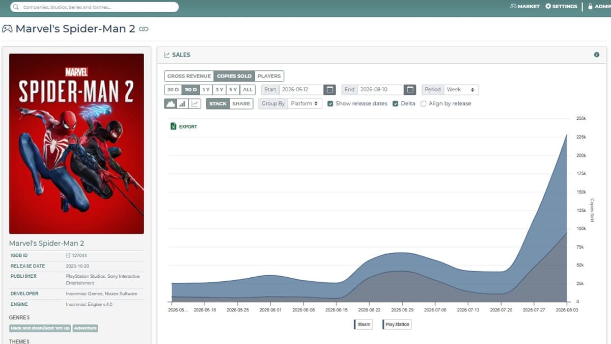Select the 30 D range
611x344 pixels.
point(173,90)
